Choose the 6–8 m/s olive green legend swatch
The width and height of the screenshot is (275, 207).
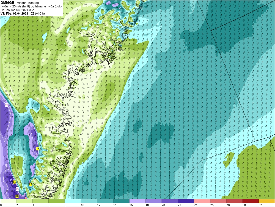(x=57, y=201)
